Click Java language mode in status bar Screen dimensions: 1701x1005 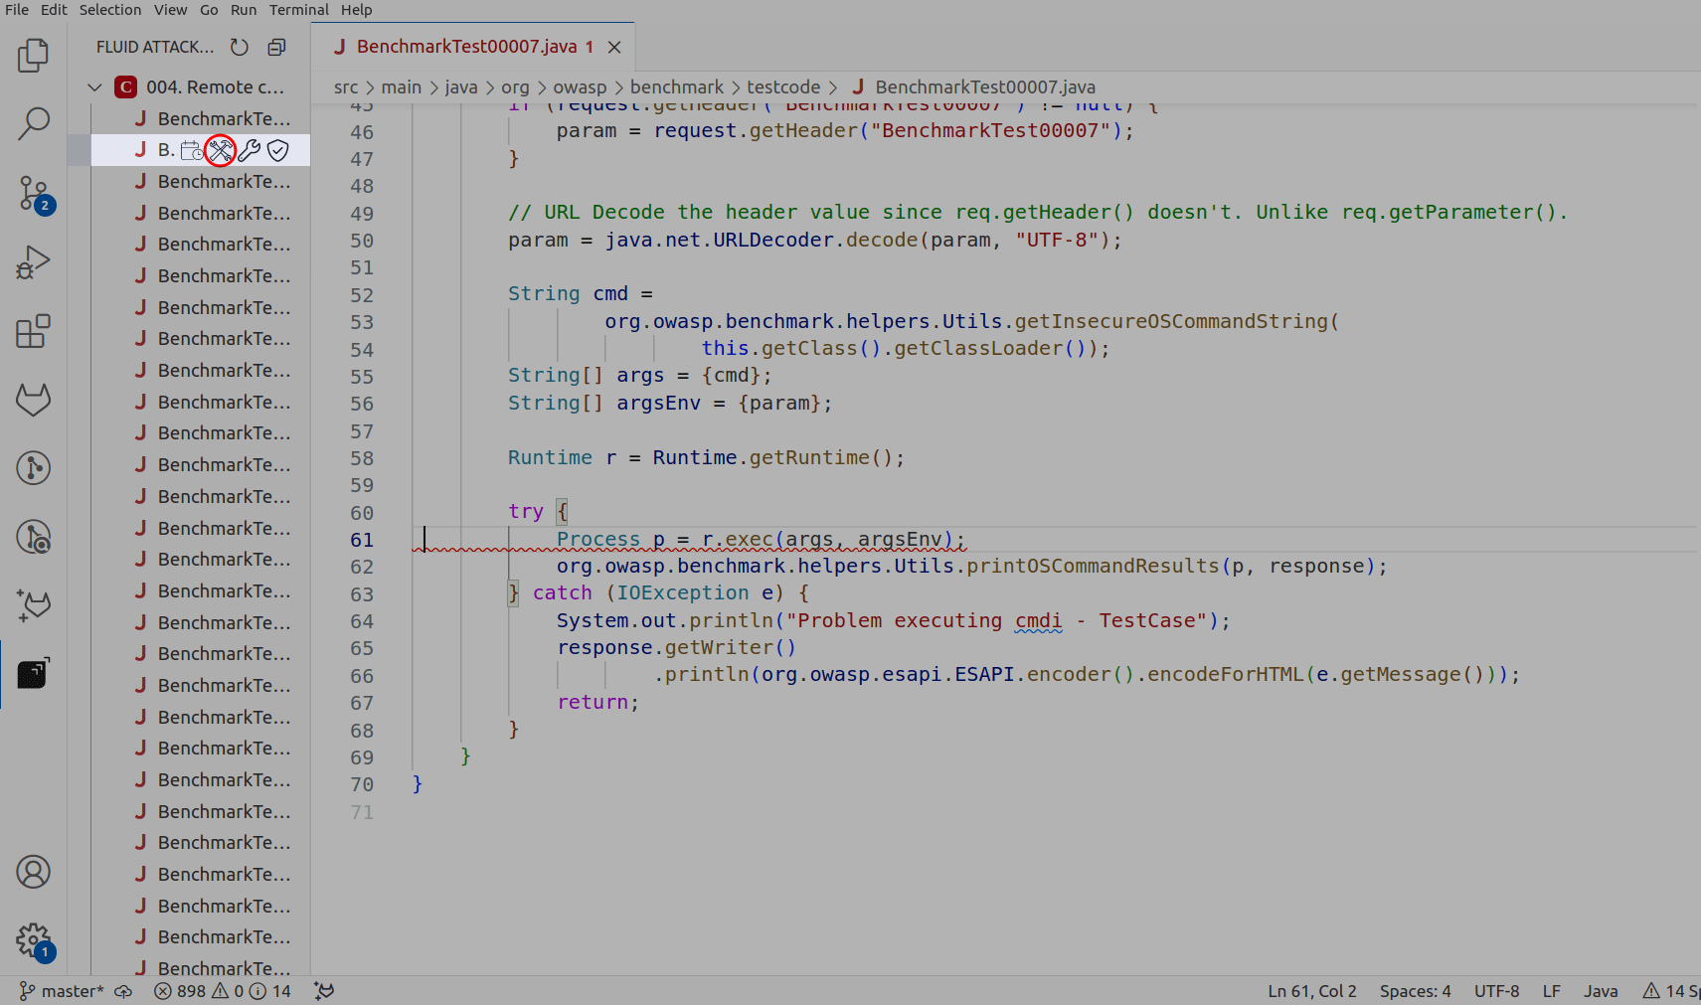tap(1601, 991)
